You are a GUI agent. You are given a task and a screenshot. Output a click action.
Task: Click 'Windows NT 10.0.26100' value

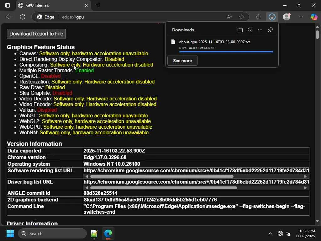click(x=112, y=164)
